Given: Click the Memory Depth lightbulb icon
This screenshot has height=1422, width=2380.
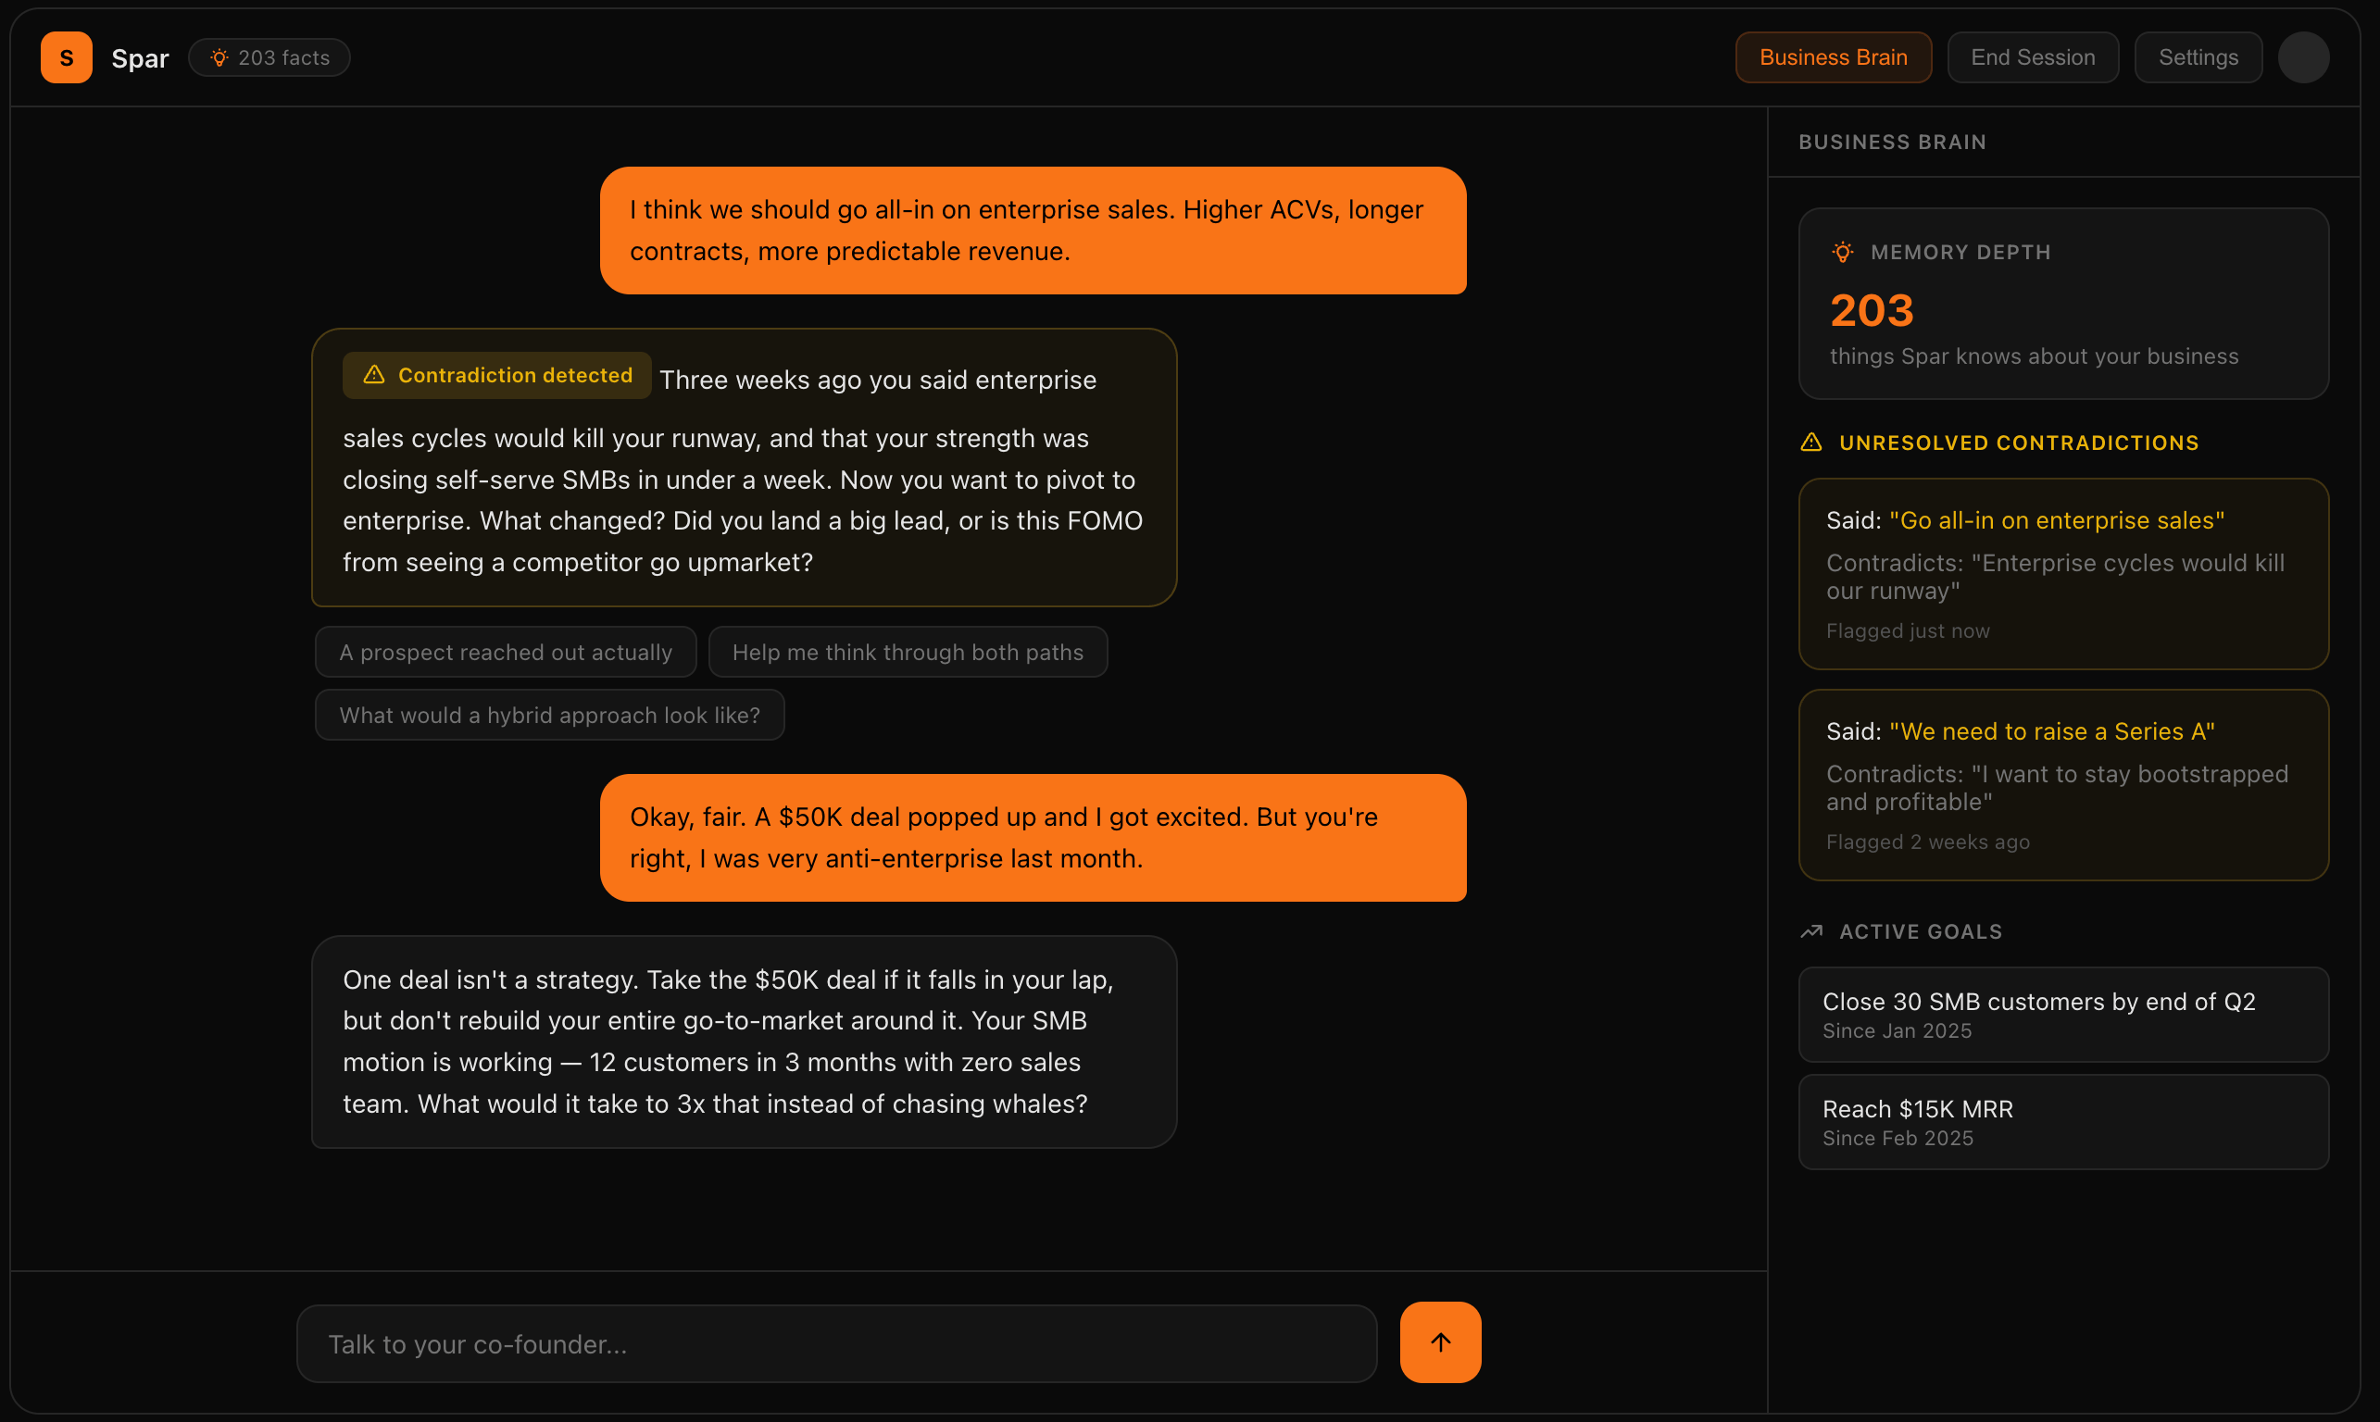Looking at the screenshot, I should pyautogui.click(x=1842, y=252).
